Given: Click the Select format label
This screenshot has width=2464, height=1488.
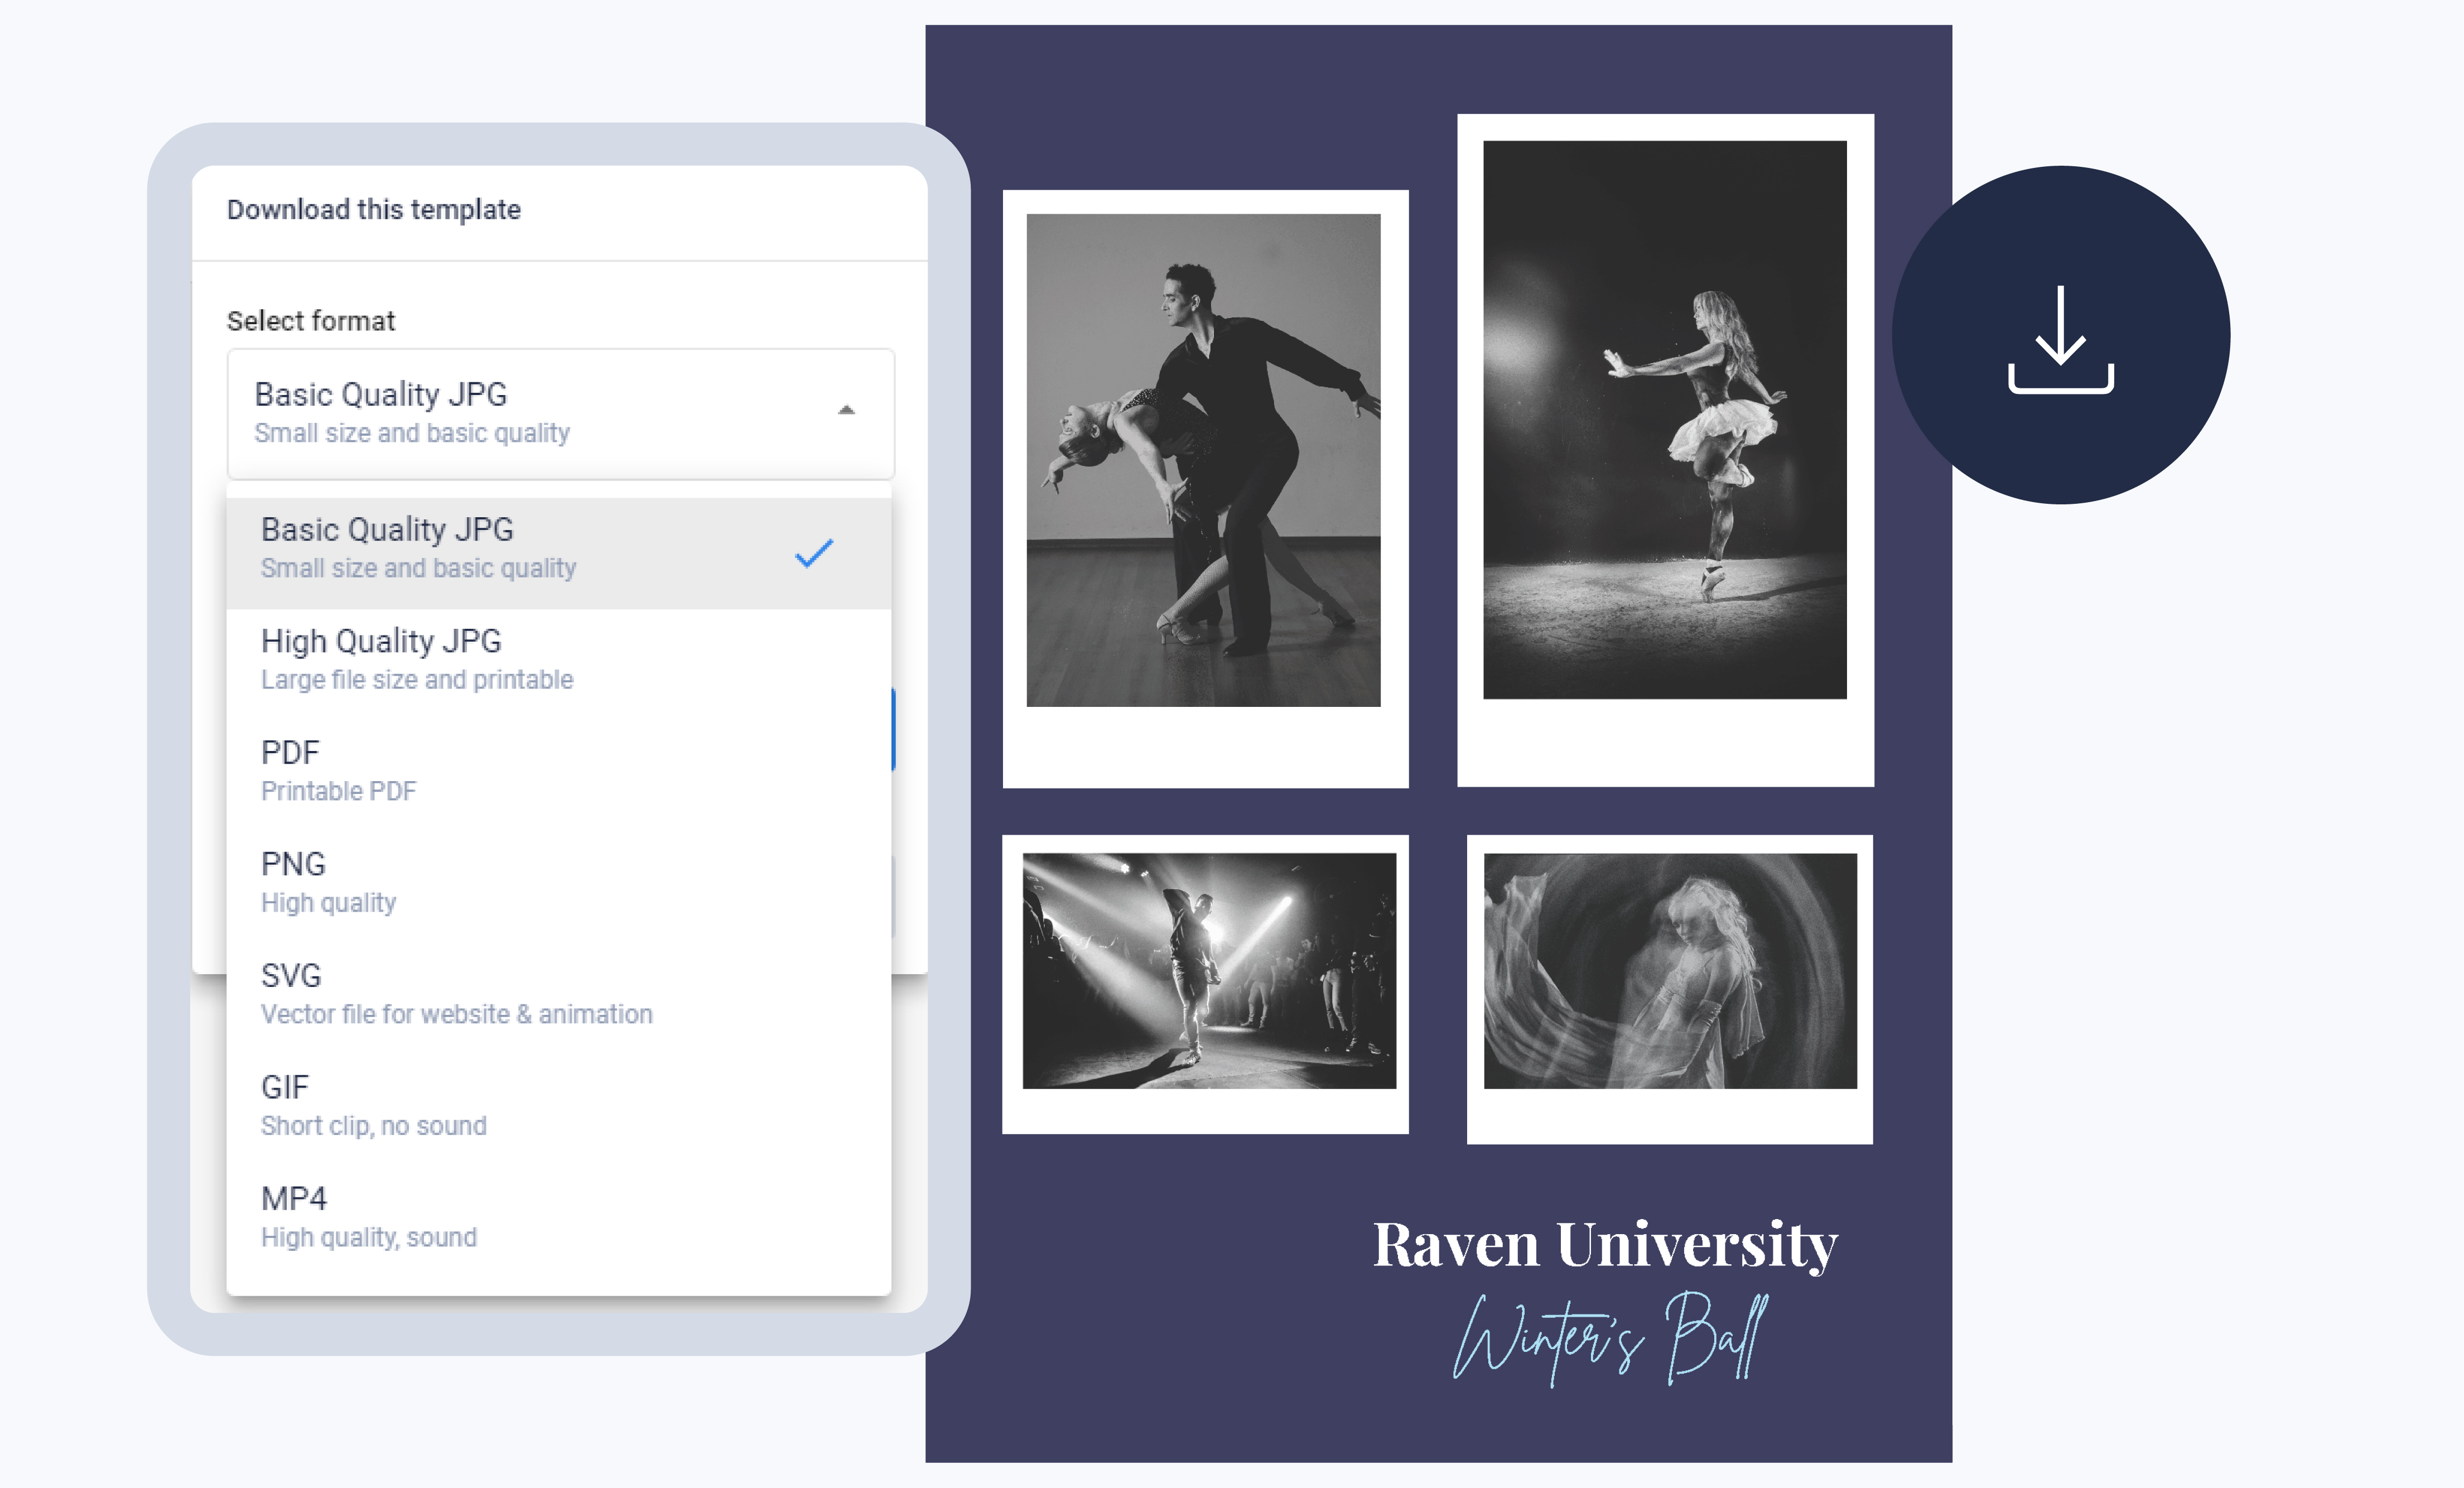Looking at the screenshot, I should click(x=311, y=321).
